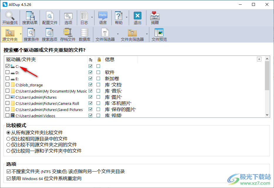274x188 pixels.
Task: Check the C:\blob_storage folder checkbox
Action: click(x=7, y=85)
